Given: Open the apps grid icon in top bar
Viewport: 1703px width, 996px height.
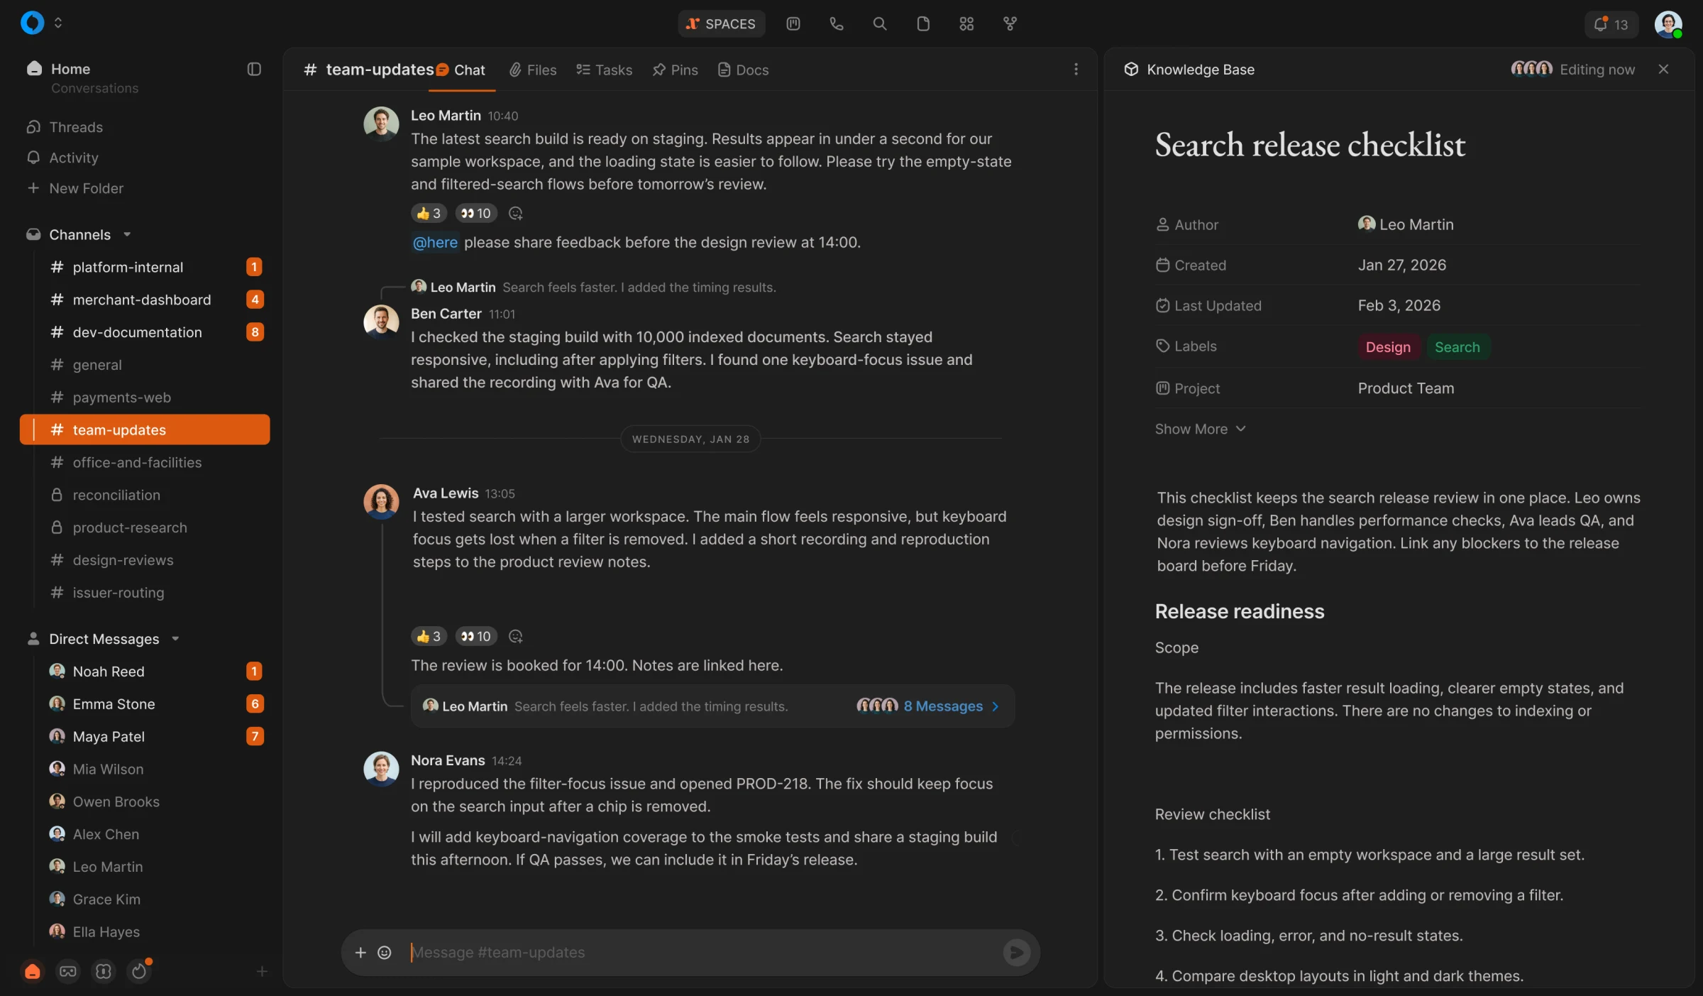Looking at the screenshot, I should [966, 24].
